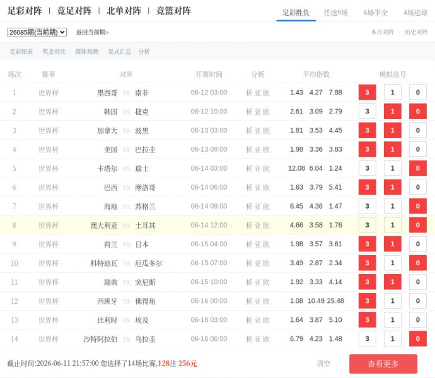Switch to 6场半全 tab
Viewport: 435px width, 378px height.
point(375,13)
